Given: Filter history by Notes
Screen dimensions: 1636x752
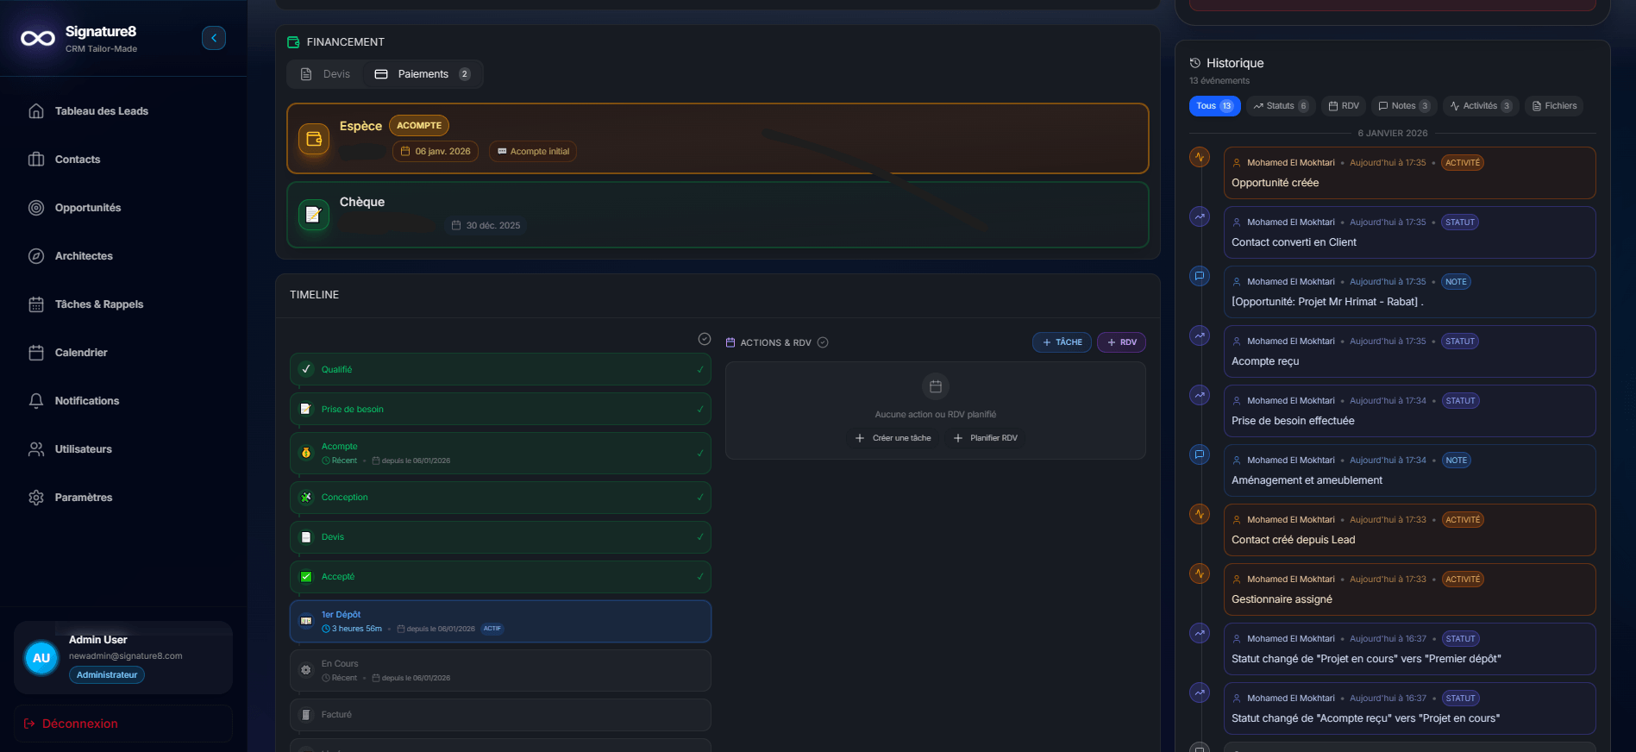Looking at the screenshot, I should coord(1403,106).
